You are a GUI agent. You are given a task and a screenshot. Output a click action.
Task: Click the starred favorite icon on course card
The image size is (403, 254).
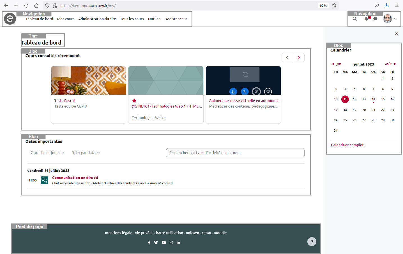pyautogui.click(x=134, y=101)
